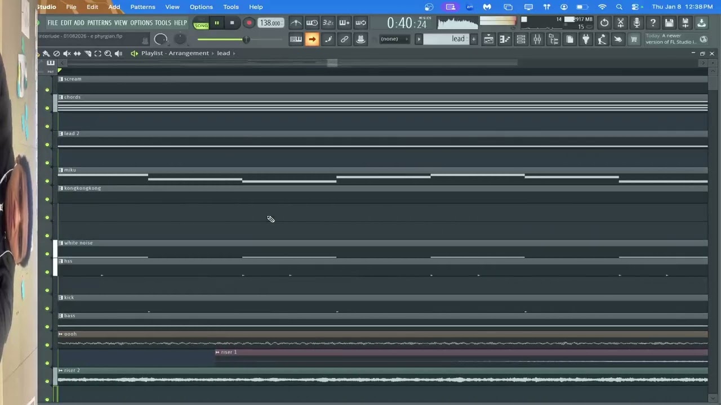Screen dimensions: 721x405
Task: Mute the track holding the lead 2 clip
Action: point(47,145)
